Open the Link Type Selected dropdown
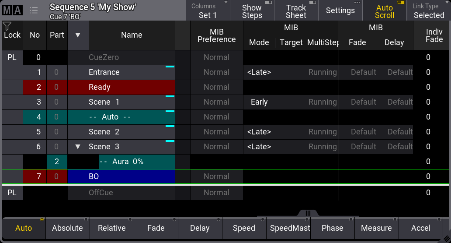This screenshot has width=451, height=243. pos(429,11)
